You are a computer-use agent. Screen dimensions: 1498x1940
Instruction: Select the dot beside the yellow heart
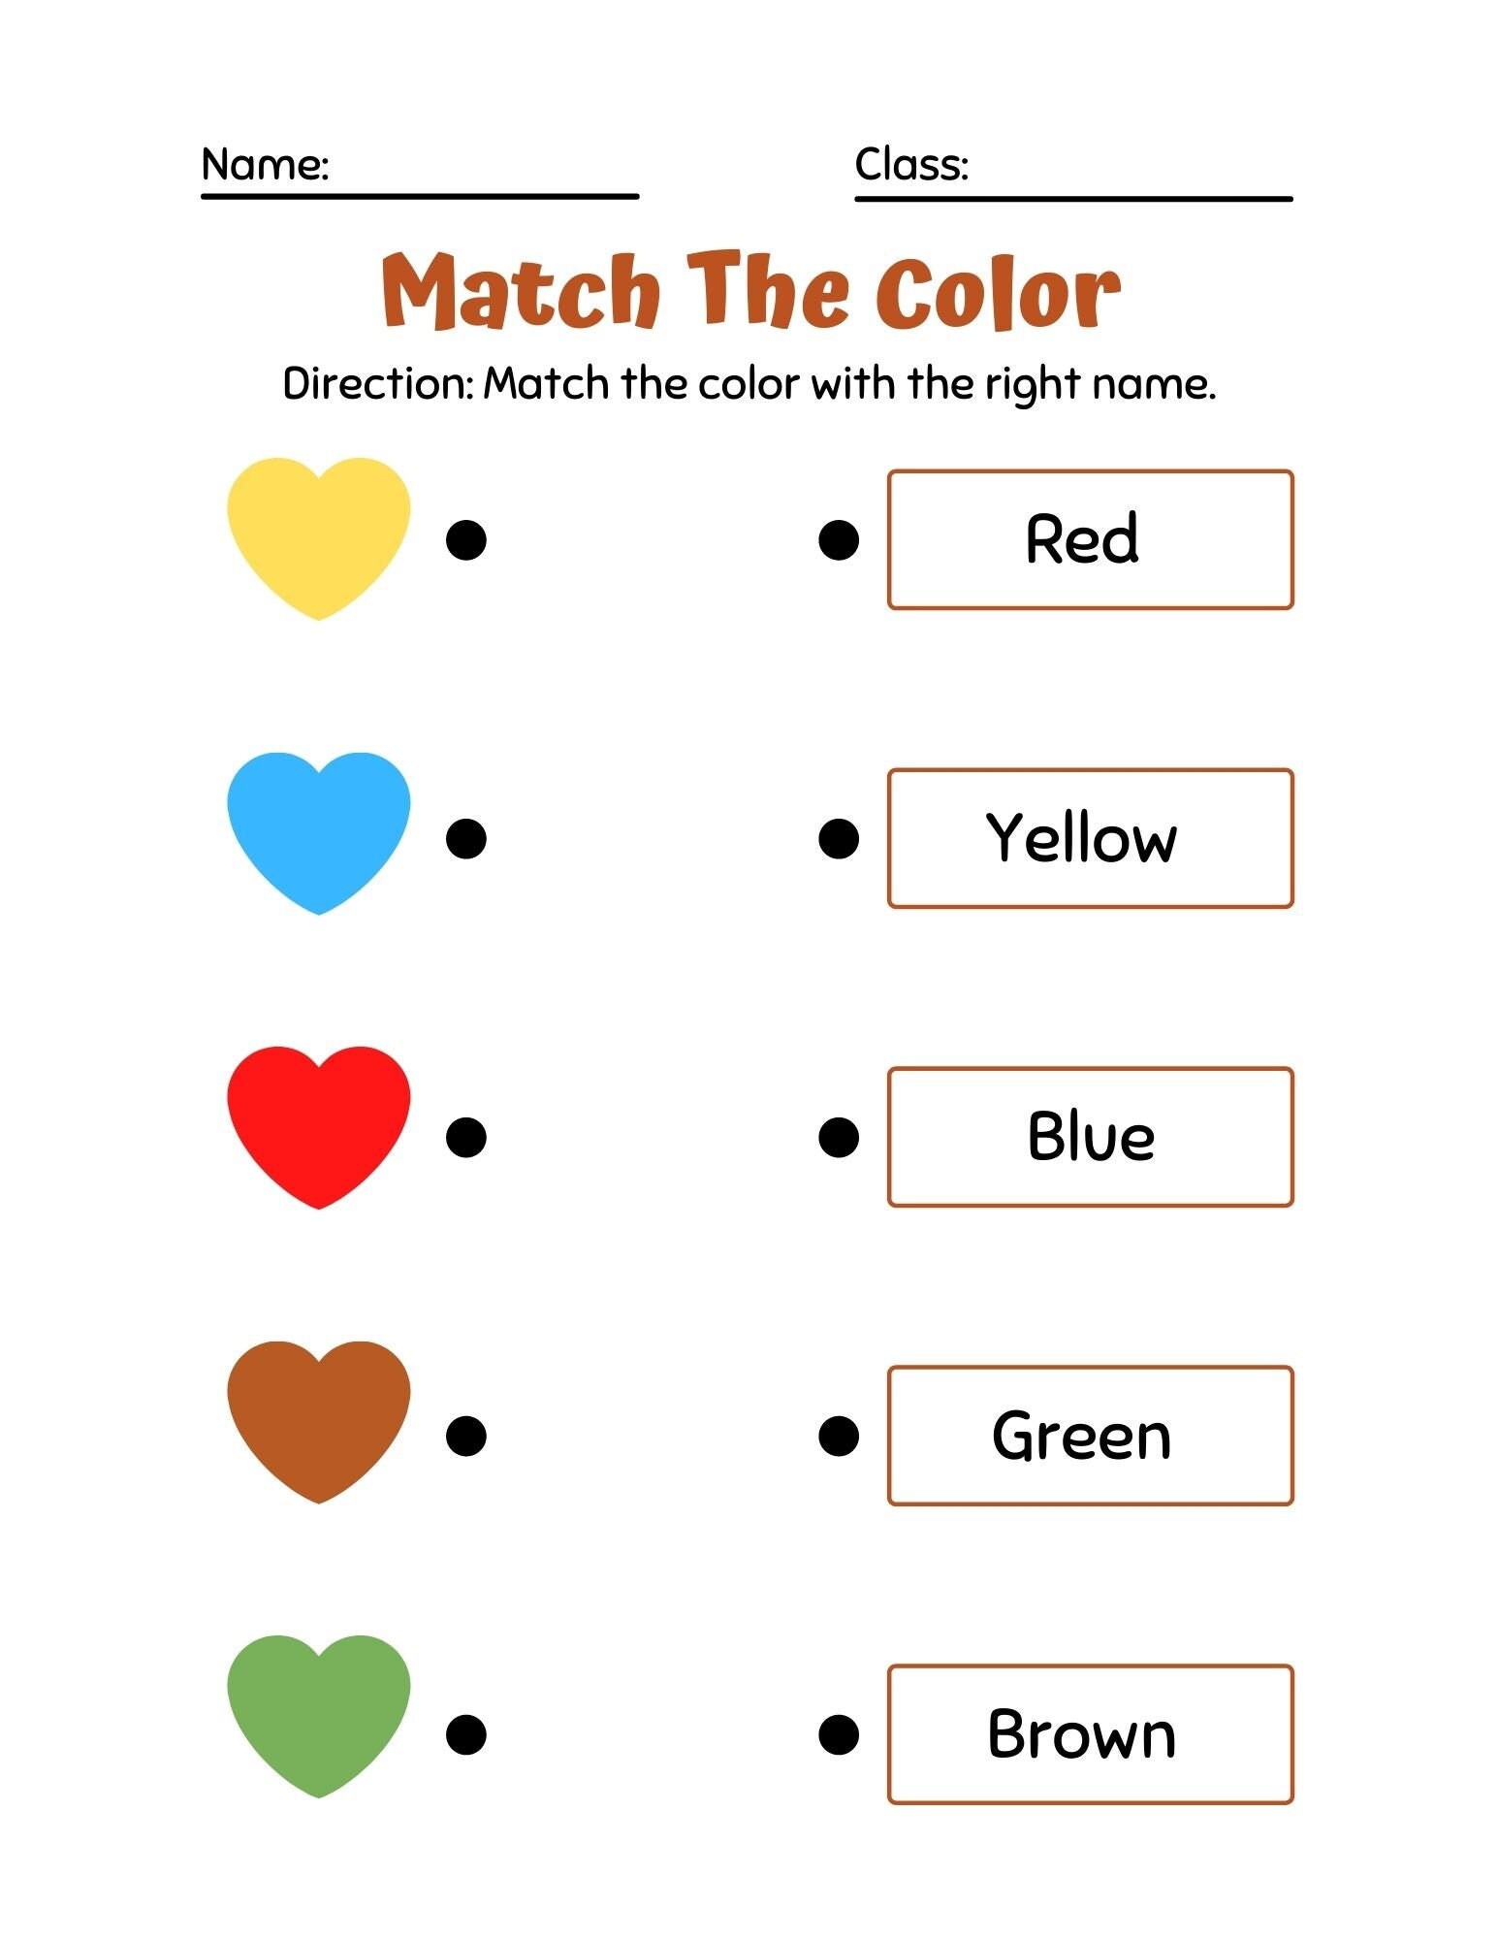[465, 540]
